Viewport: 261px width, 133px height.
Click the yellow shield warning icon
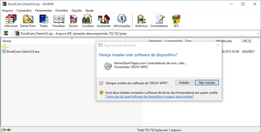coord(101,93)
